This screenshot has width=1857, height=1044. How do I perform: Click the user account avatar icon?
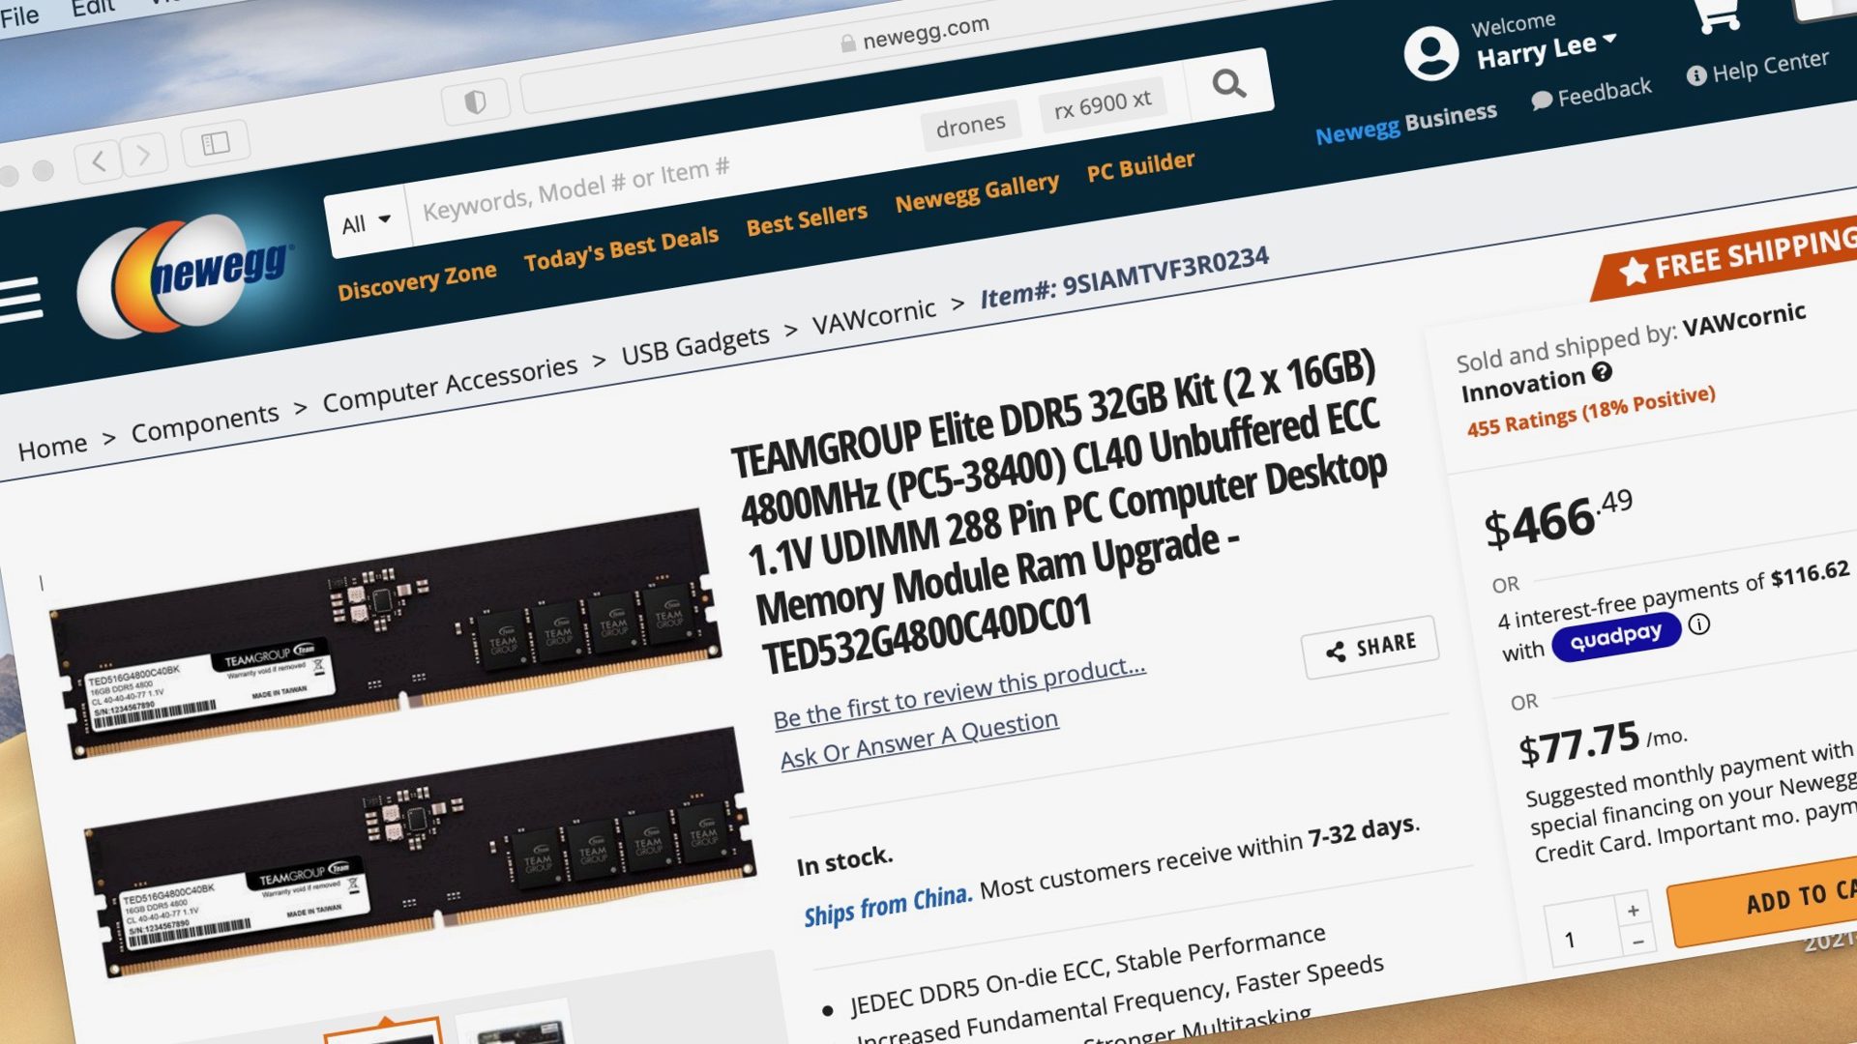(1430, 53)
